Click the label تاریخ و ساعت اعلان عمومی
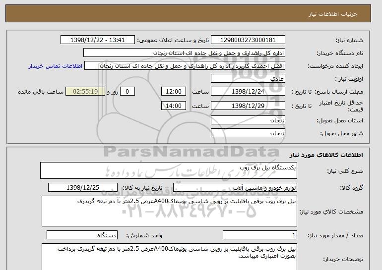The height and width of the screenshot is (270, 382). (x=173, y=40)
